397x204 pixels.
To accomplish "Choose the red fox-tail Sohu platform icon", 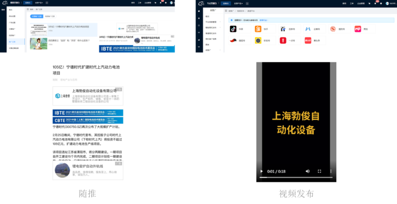I will click(x=233, y=41).
